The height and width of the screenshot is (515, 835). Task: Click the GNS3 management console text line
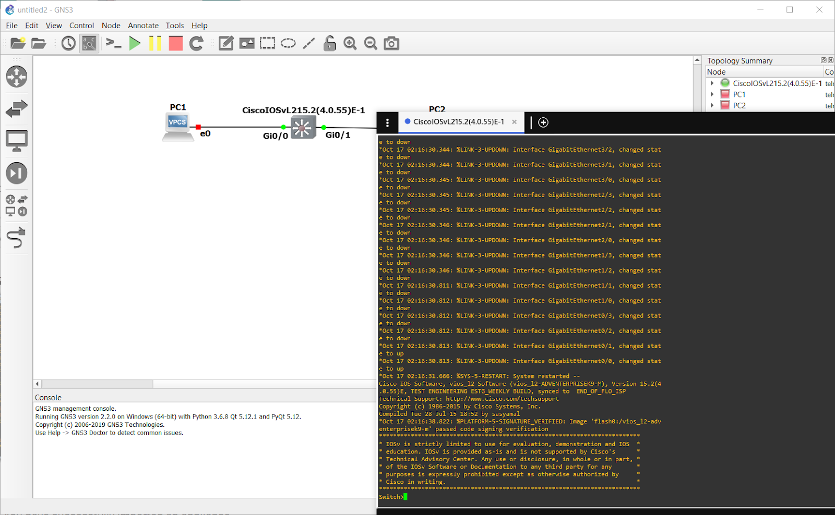click(76, 409)
